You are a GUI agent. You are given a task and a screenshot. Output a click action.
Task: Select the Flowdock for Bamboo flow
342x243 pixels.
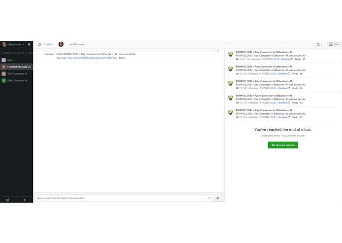16,67
